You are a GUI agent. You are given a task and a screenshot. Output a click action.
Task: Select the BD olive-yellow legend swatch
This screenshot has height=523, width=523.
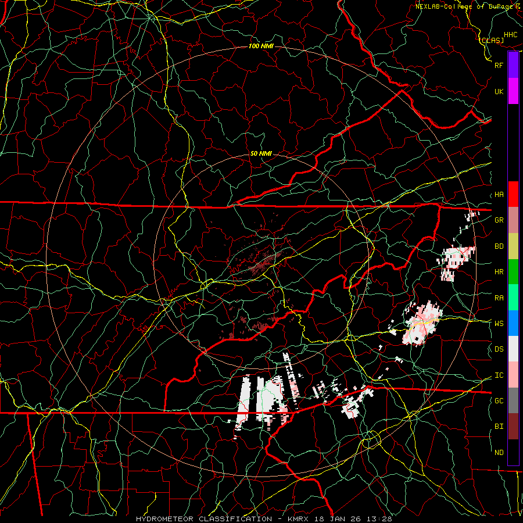tap(513, 246)
